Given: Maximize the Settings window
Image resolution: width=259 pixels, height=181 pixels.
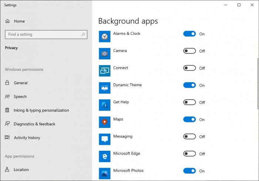Looking at the screenshot, I should pos(239,5).
